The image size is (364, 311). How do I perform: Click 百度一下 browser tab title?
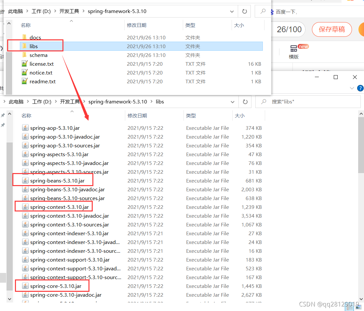[x=286, y=12]
